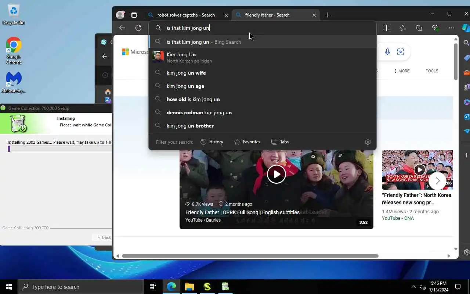The width and height of the screenshot is (470, 294).
Task: Open Edge Settings and more menu
Action: pos(451,28)
